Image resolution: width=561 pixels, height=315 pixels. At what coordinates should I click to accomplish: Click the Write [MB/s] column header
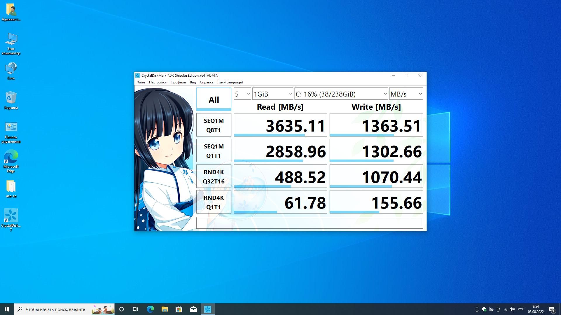[376, 107]
